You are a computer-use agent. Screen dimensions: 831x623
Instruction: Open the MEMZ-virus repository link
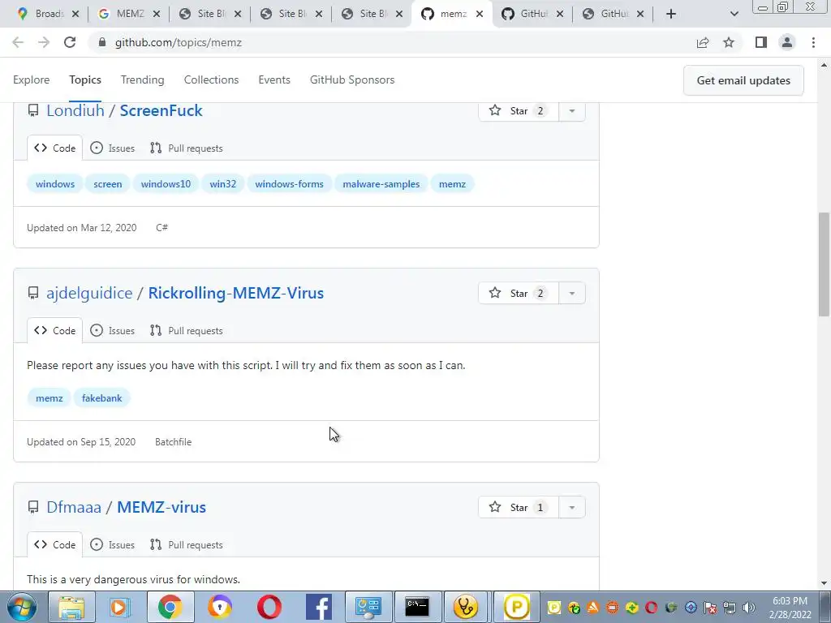(161, 507)
